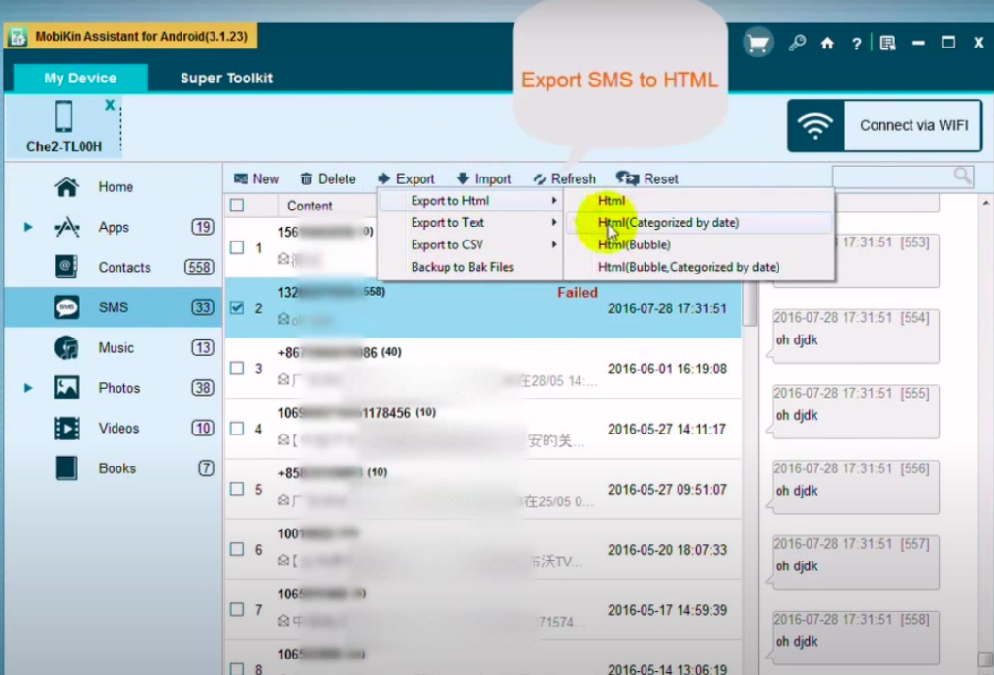Image resolution: width=994 pixels, height=675 pixels.
Task: Choose Backup to Bak Files
Action: click(471, 268)
